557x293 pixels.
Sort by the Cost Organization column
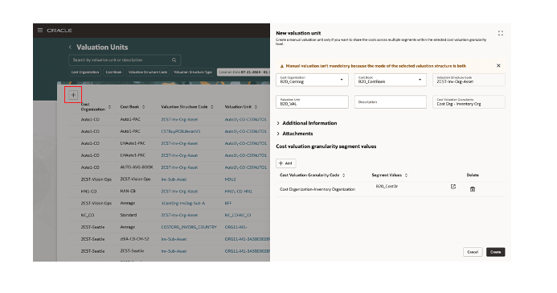(x=109, y=107)
